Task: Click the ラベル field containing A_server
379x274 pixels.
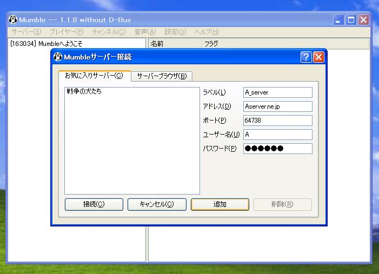Action: (278, 92)
